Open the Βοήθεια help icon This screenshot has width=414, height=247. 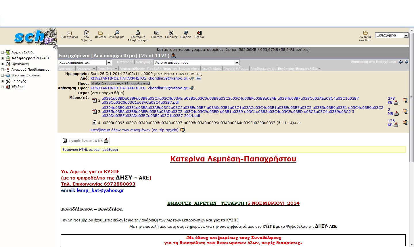[x=186, y=33]
